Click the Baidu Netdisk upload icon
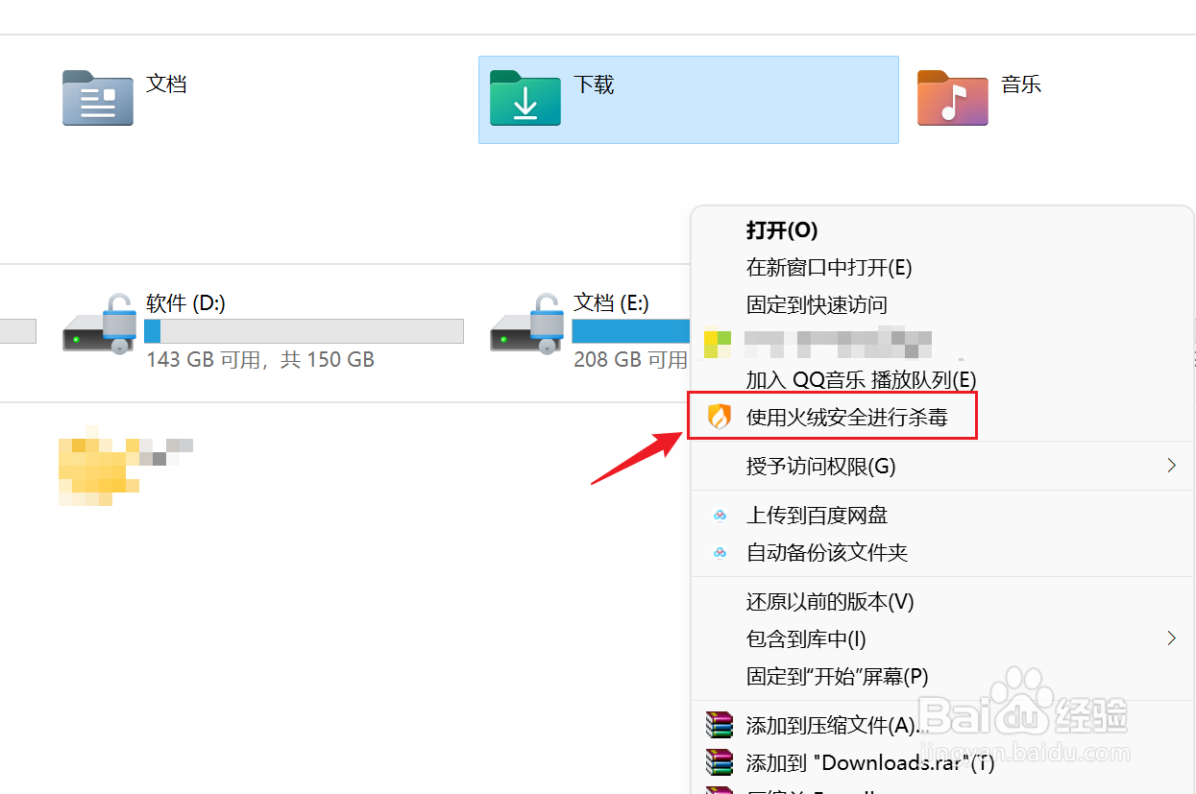 [720, 516]
